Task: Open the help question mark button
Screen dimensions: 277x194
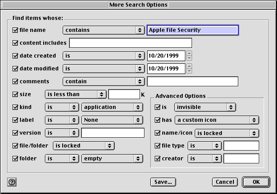Action: click(12, 182)
